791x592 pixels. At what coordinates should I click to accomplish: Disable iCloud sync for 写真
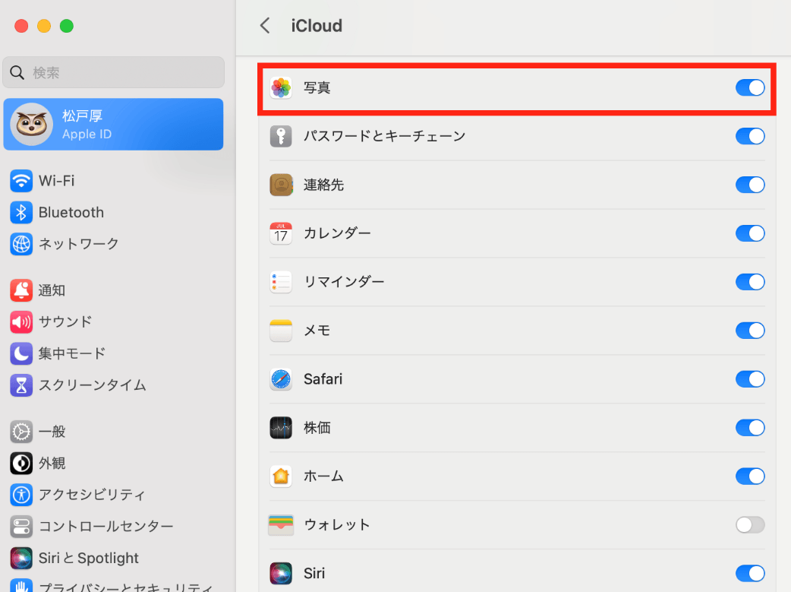tap(749, 88)
